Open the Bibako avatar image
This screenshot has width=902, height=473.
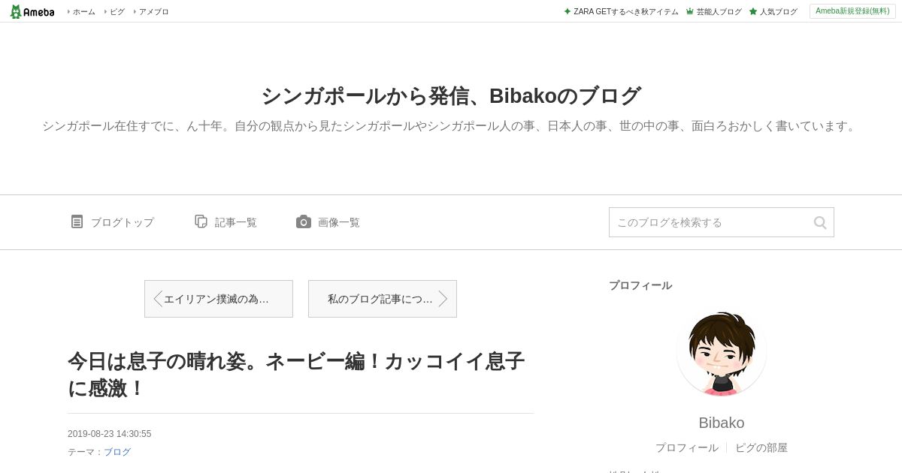[x=722, y=353]
